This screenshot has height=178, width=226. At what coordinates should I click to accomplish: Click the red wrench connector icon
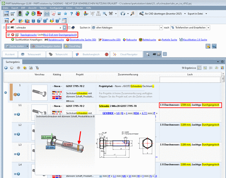point(12,21)
